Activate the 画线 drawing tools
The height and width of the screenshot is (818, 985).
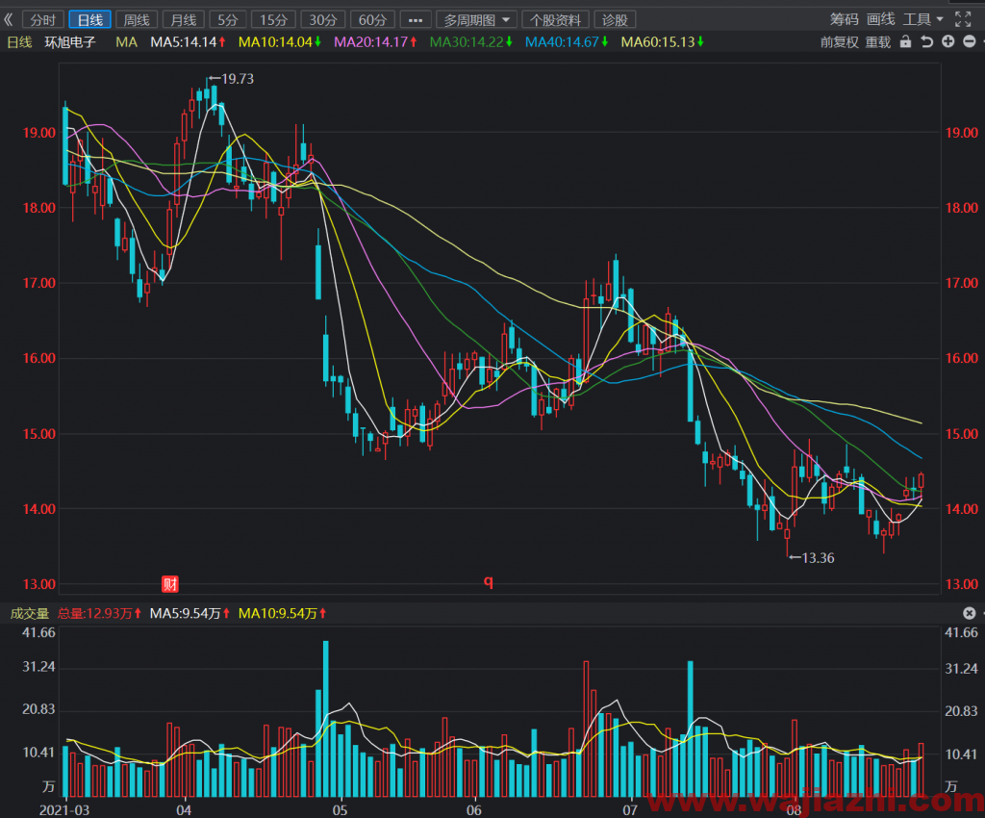pyautogui.click(x=881, y=19)
